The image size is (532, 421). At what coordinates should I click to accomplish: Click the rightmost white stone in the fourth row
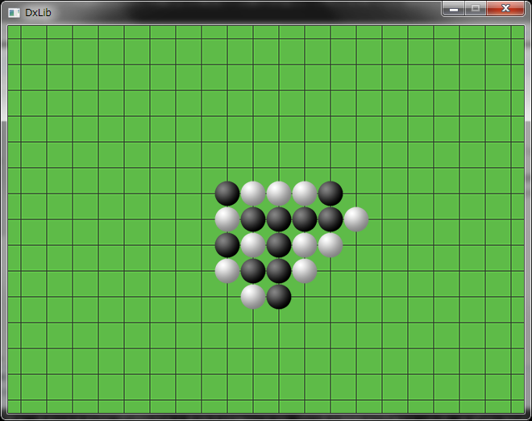click(305, 271)
